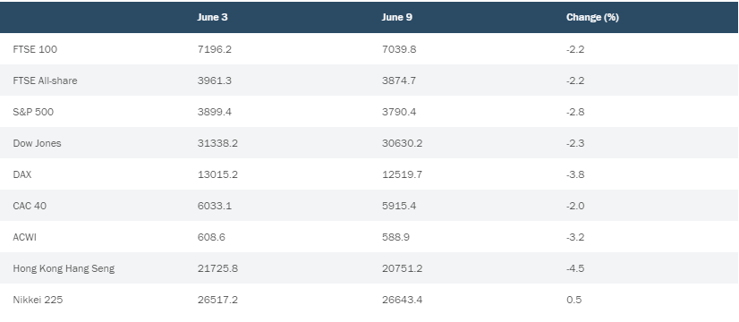
Task: Click the Change (%) column header
Action: click(592, 18)
